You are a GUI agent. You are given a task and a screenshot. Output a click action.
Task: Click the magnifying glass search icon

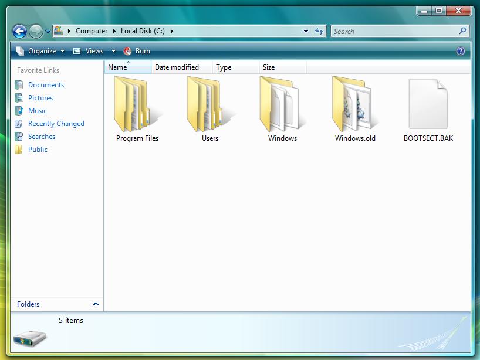tap(463, 31)
